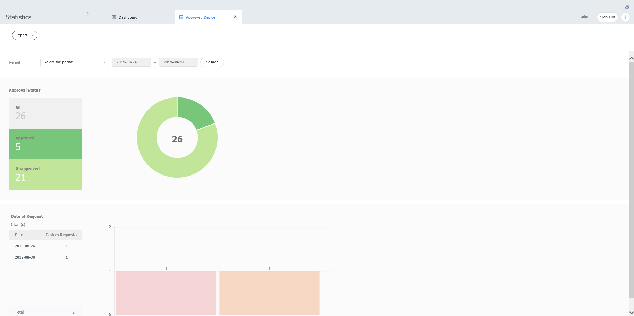Close the Approved Device tab
This screenshot has height=316, width=634.
pos(235,17)
